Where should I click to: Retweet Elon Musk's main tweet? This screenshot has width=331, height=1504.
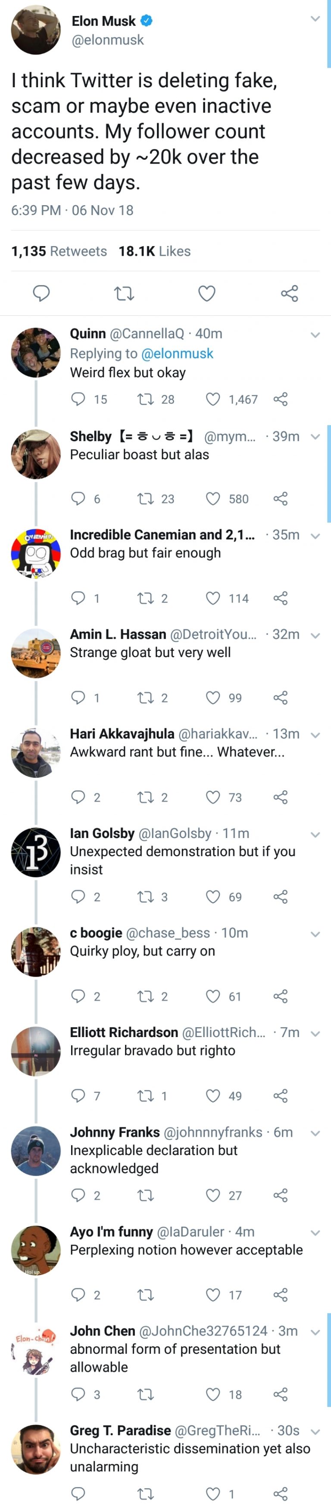point(124,293)
